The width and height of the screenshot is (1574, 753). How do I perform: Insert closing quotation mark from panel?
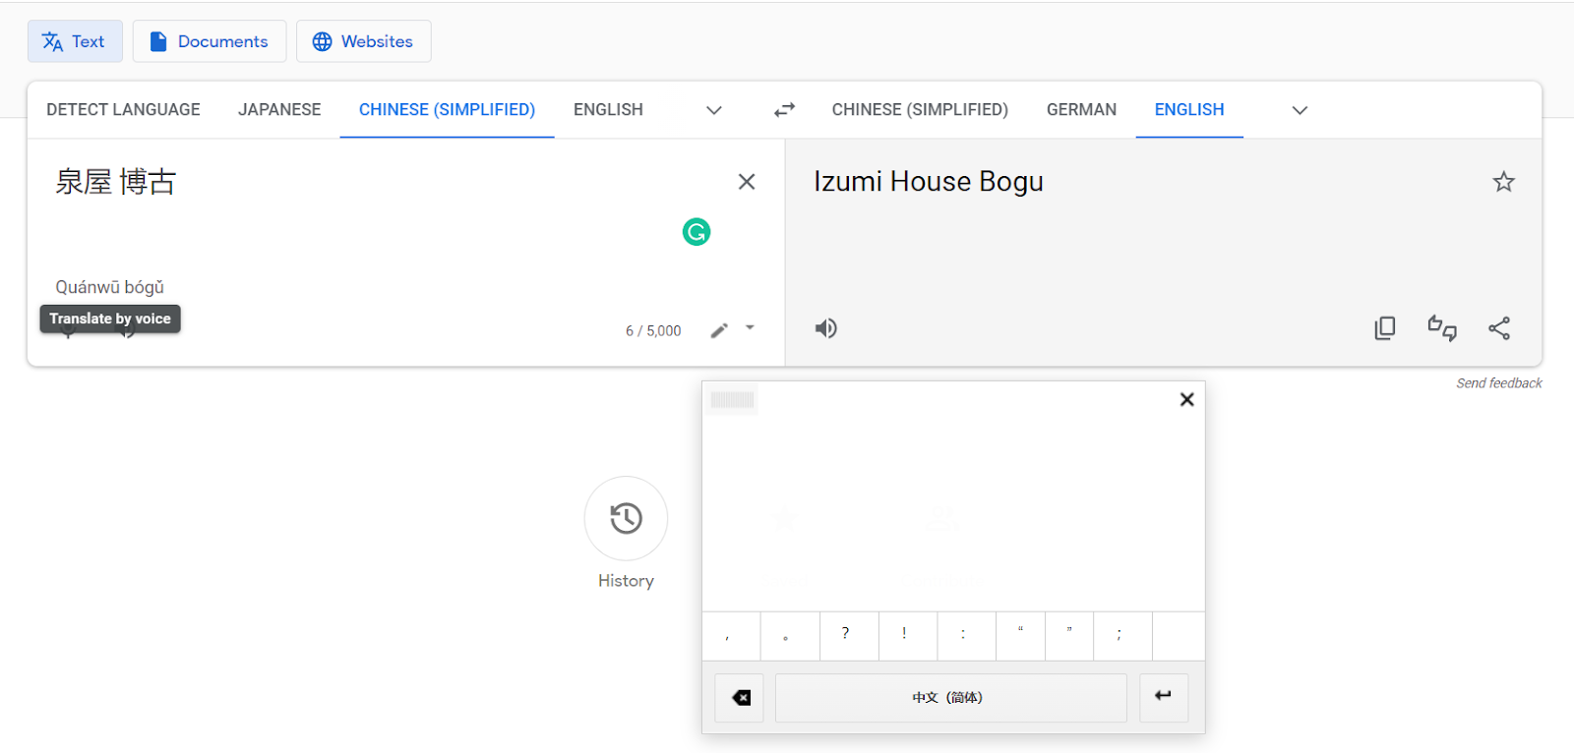[x=1069, y=636]
